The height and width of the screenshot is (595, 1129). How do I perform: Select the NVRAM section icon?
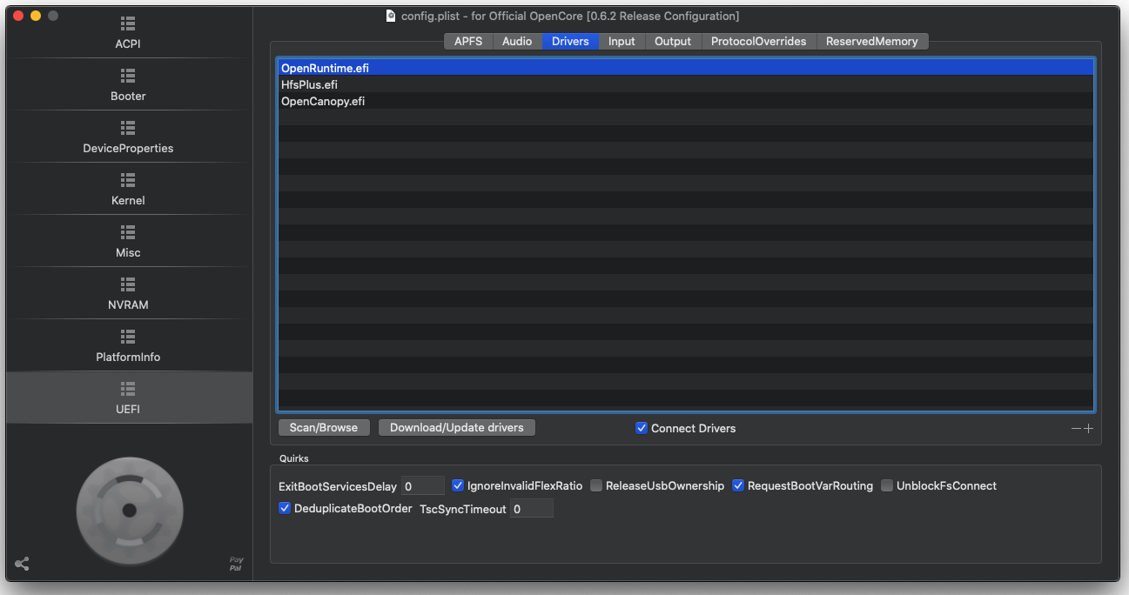128,284
